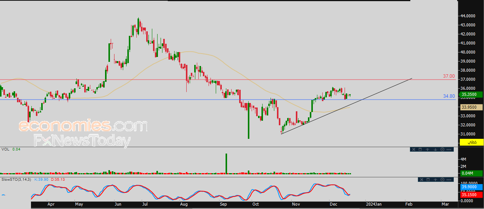This screenshot has width=484, height=209.
Task: Click the blue 39.9000 stochastic tag
Action: click(471, 186)
